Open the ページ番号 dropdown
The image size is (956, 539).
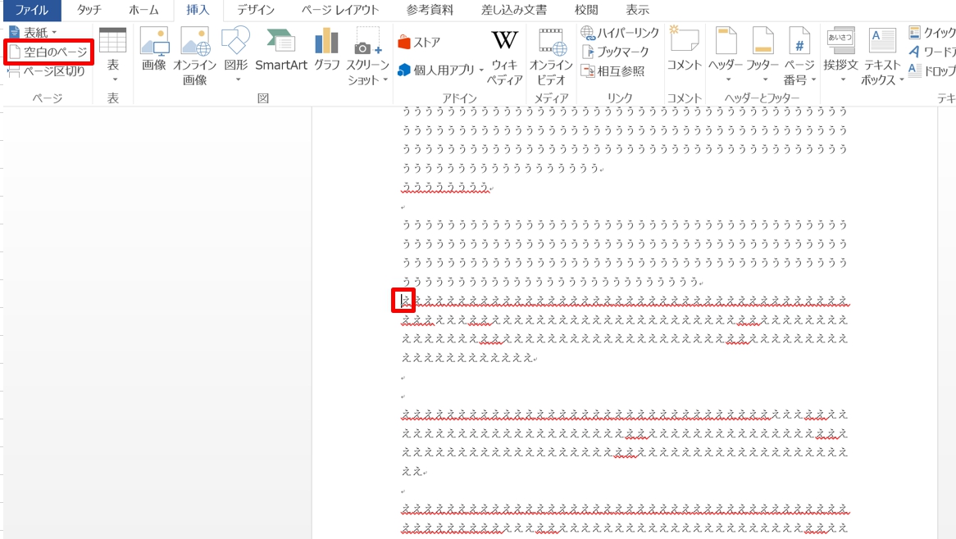click(799, 55)
